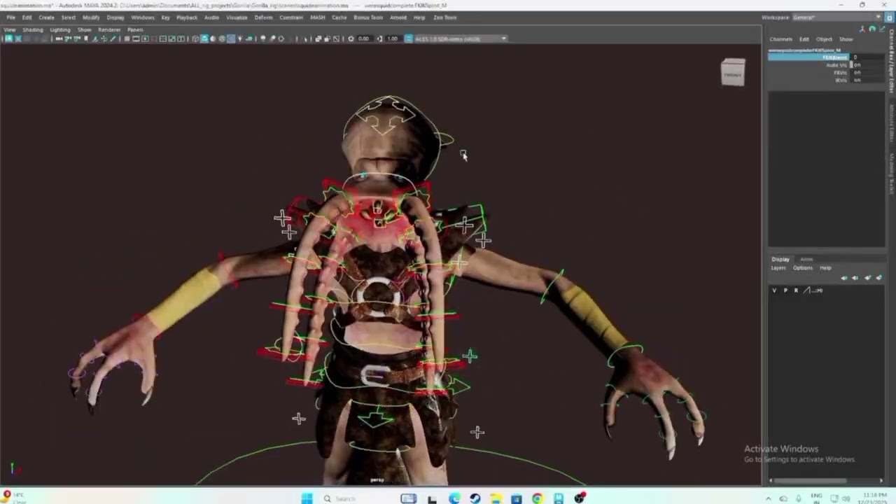The height and width of the screenshot is (504, 896).
Task: Open the Key menu
Action: [165, 17]
